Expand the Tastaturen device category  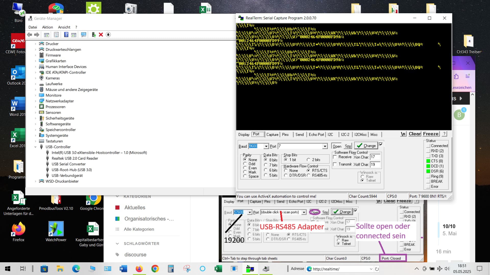[35, 141]
